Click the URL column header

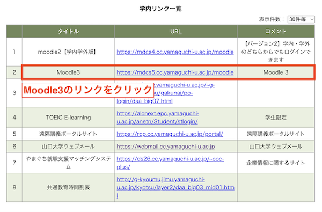176,31
